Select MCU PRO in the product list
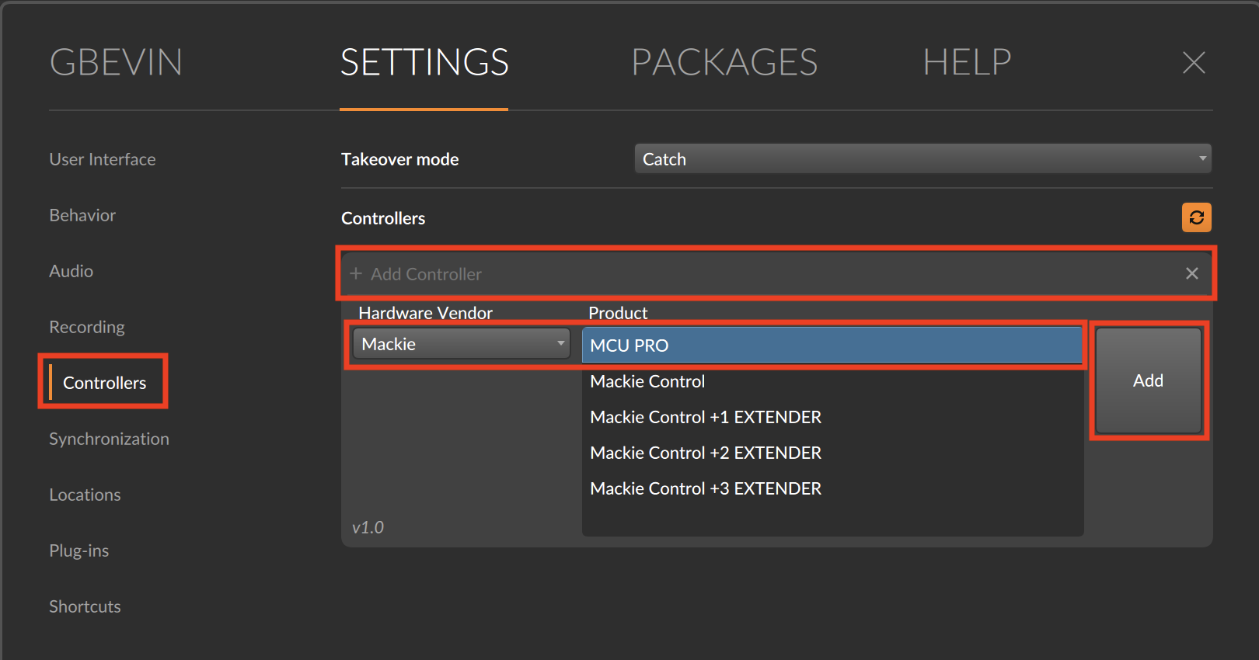This screenshot has height=660, width=1259. pos(832,346)
